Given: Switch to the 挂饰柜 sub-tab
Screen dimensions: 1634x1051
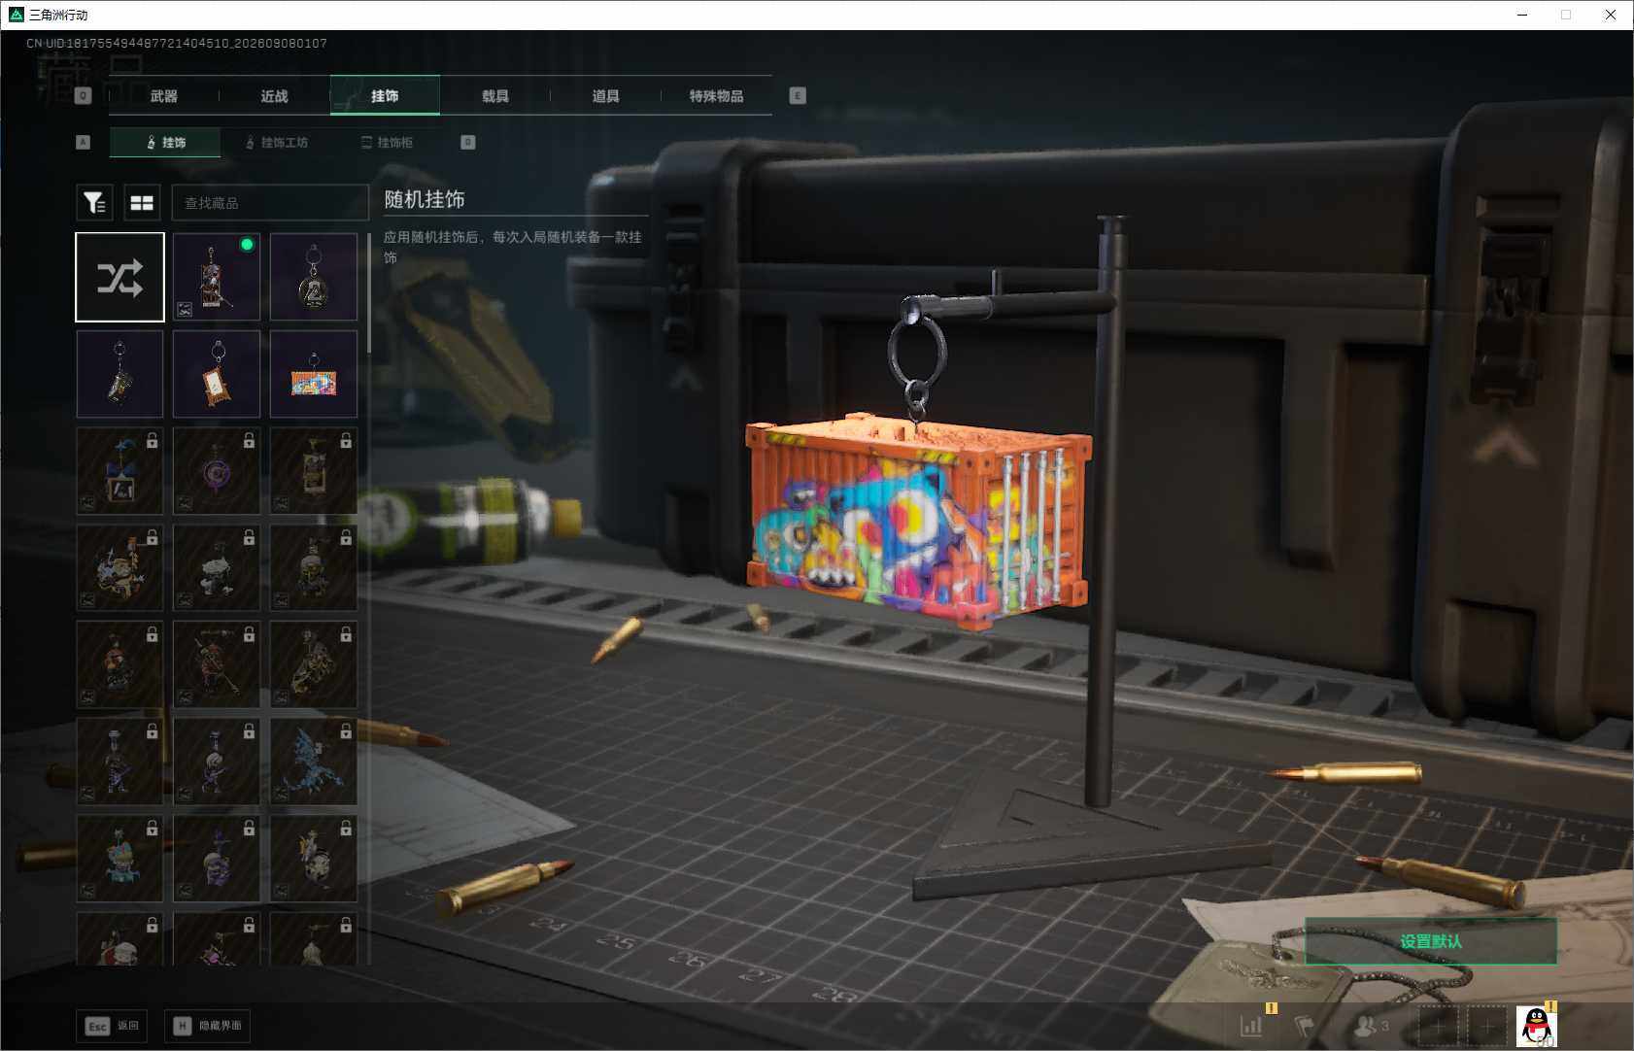Looking at the screenshot, I should point(388,142).
